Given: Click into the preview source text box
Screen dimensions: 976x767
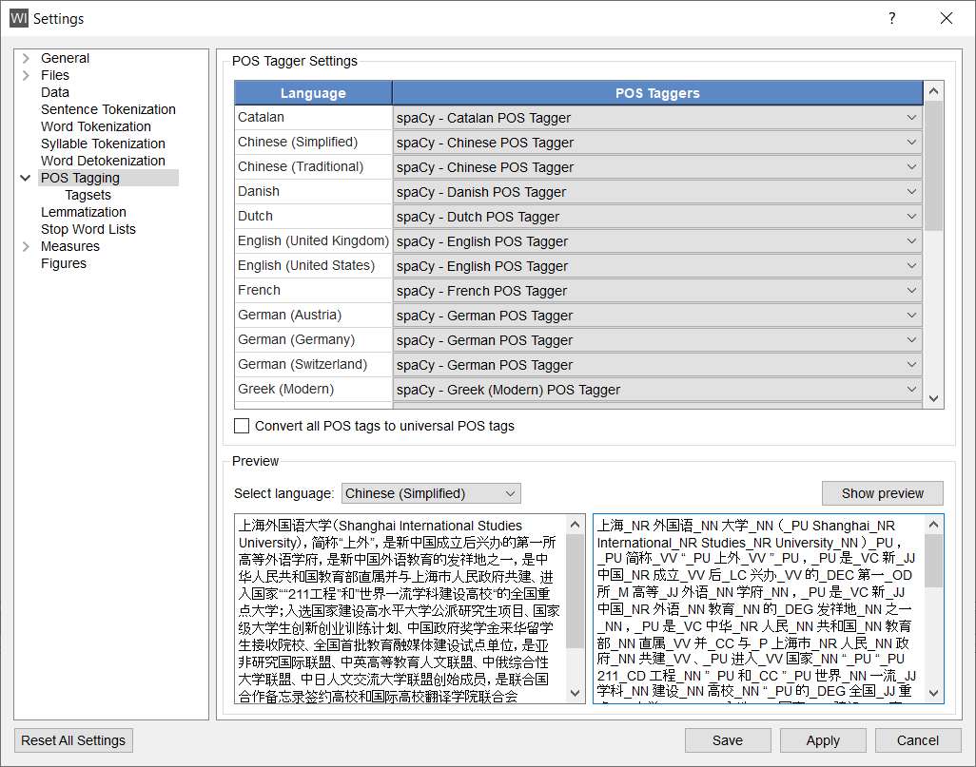Looking at the screenshot, I should pyautogui.click(x=400, y=609).
